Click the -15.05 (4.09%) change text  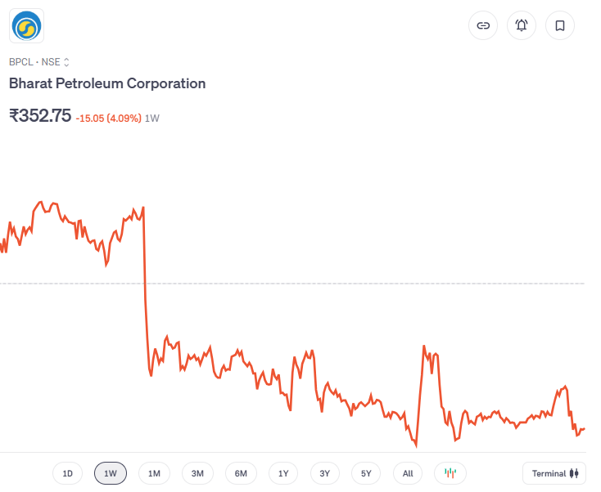coord(108,119)
